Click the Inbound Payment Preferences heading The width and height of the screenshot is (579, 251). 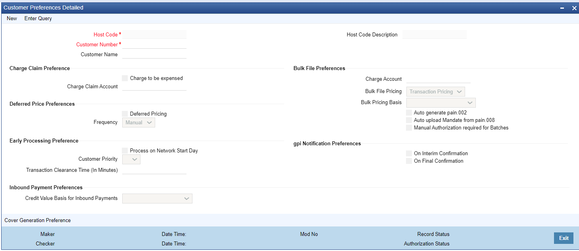pyautogui.click(x=46, y=187)
